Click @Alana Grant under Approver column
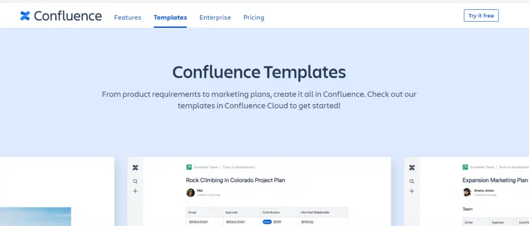Viewport: 529px width, 226px height. 236,222
